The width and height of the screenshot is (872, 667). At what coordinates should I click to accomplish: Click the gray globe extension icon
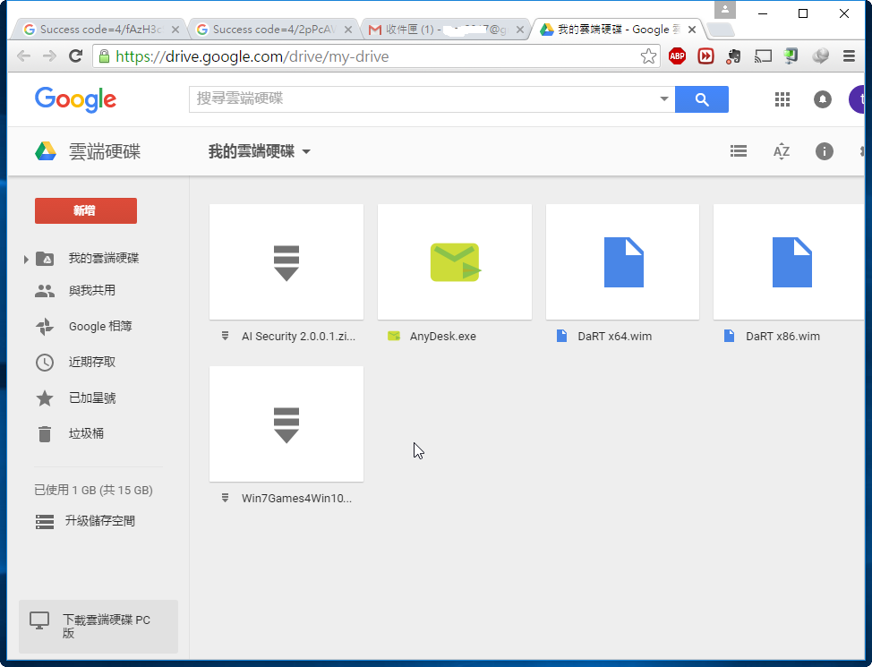point(820,56)
